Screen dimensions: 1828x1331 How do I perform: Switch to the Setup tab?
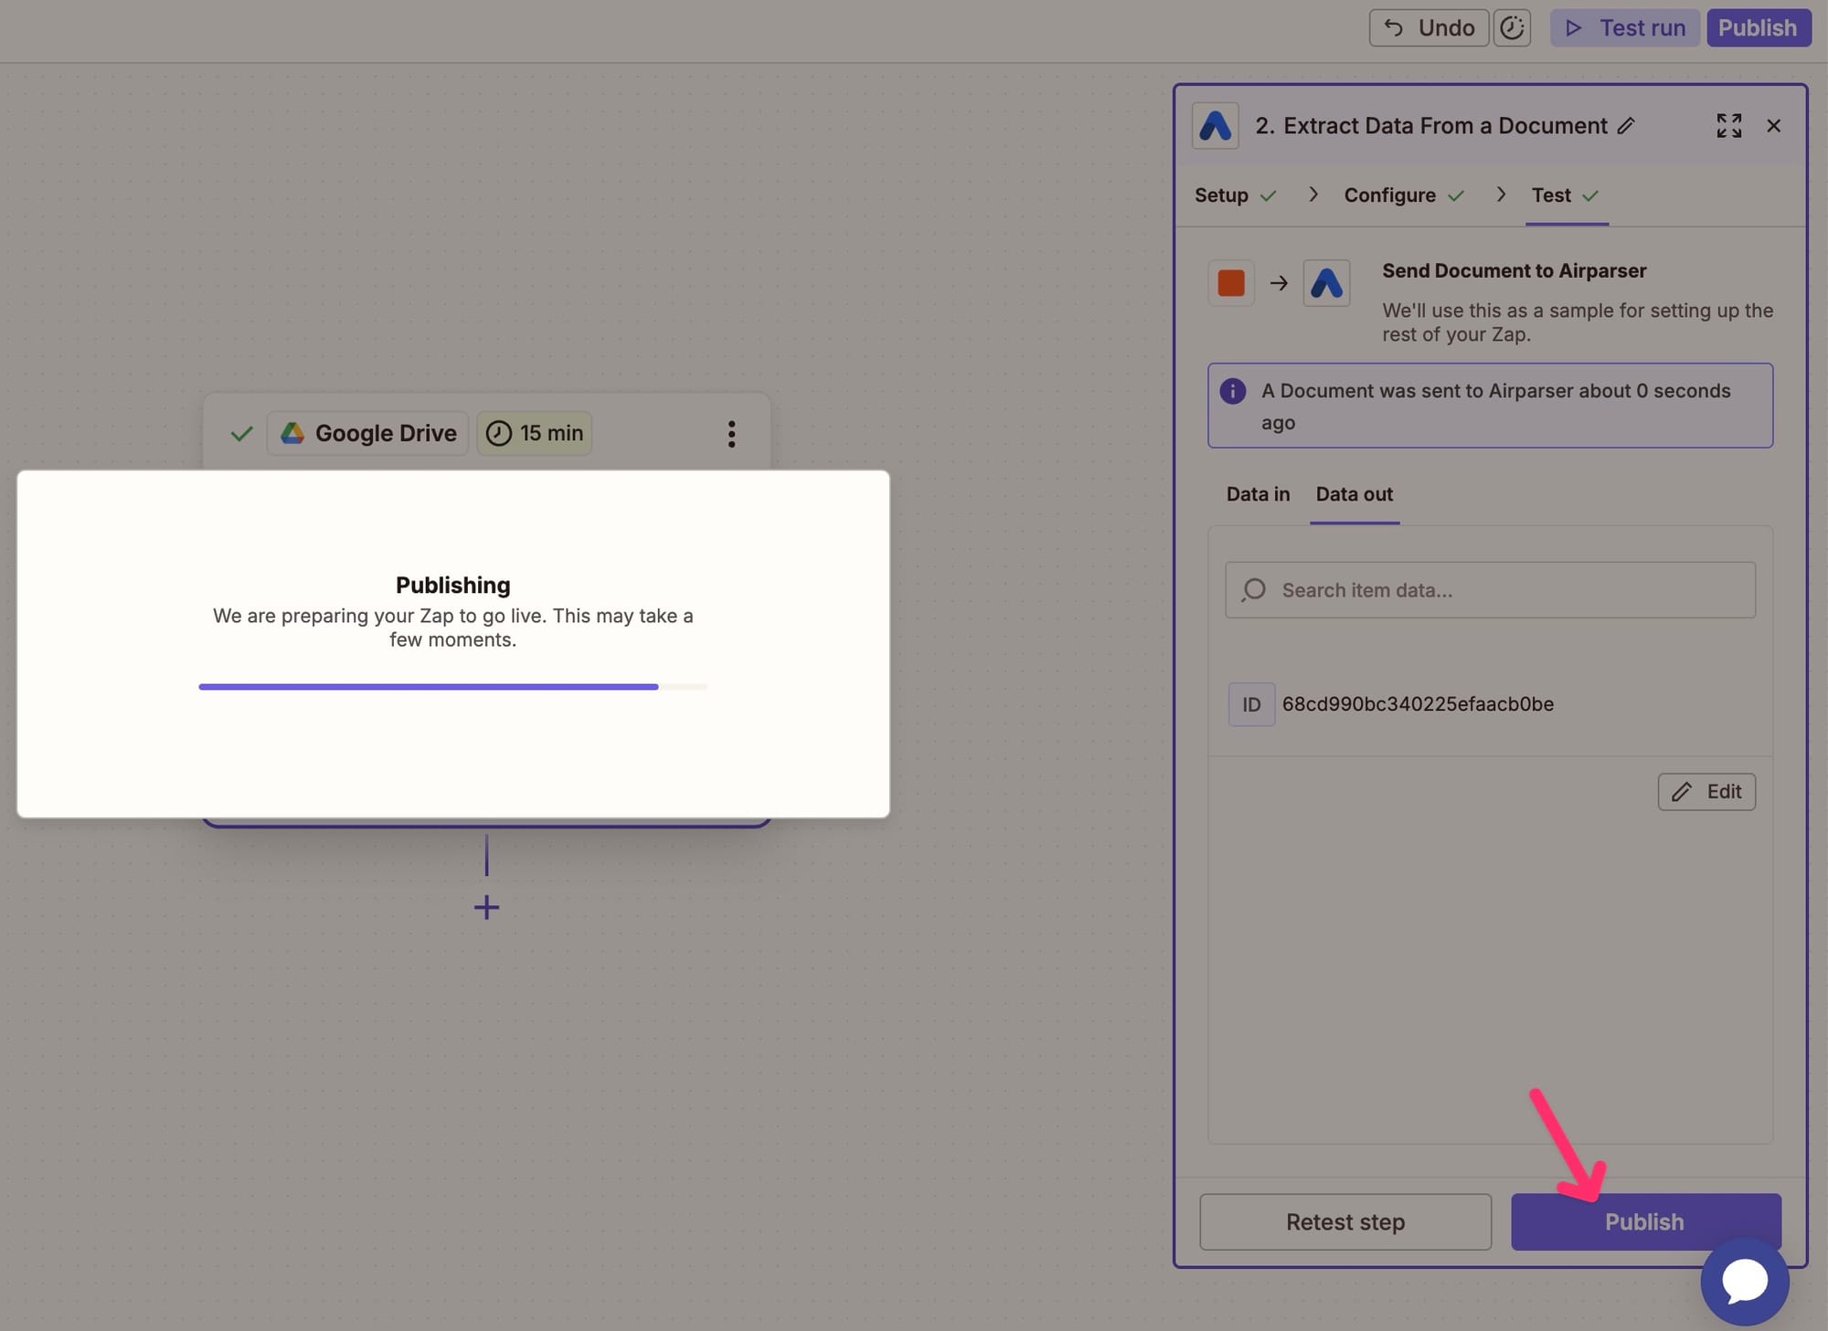pyautogui.click(x=1221, y=195)
